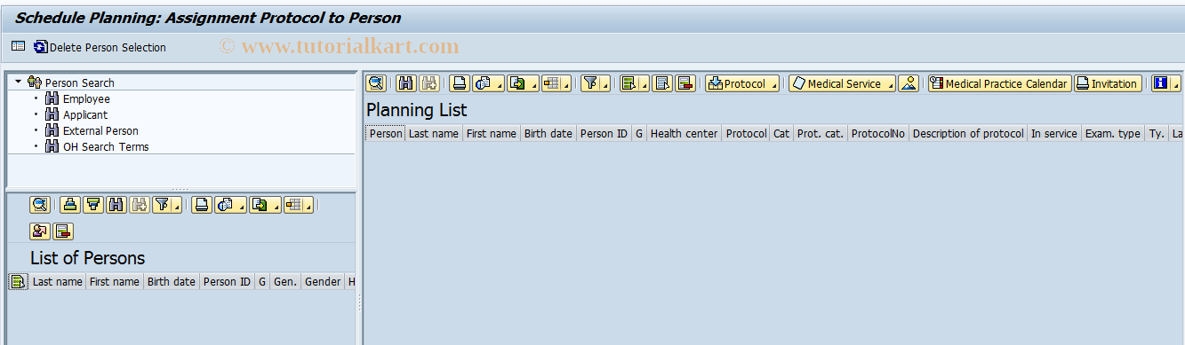Click Person column header in Planning List
1185x345 pixels.
386,134
